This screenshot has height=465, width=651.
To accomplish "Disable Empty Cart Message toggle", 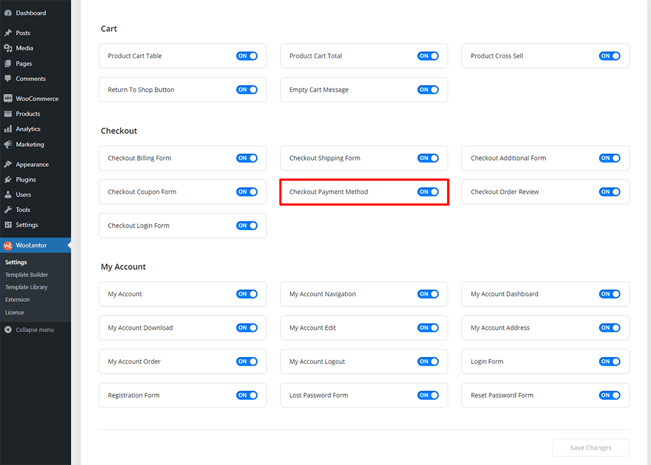I will pos(428,90).
